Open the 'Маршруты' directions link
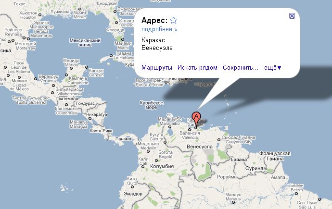 pos(157,68)
